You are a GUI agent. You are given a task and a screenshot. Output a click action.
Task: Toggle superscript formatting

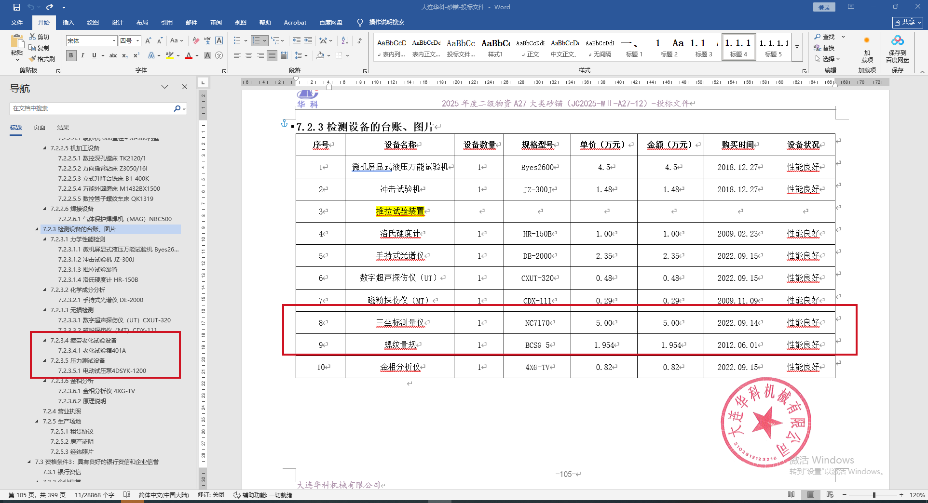[136, 55]
